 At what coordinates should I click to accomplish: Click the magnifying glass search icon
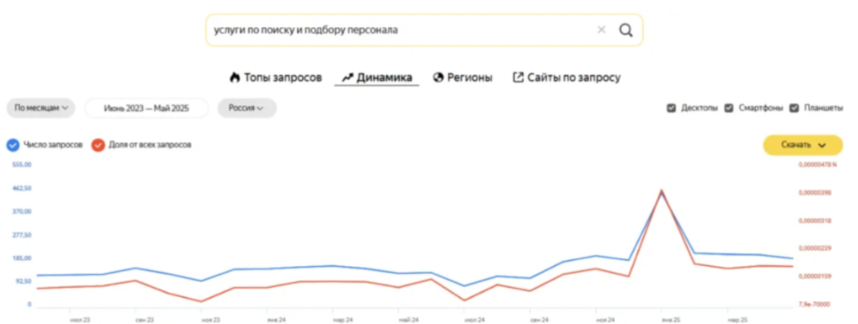click(x=626, y=30)
